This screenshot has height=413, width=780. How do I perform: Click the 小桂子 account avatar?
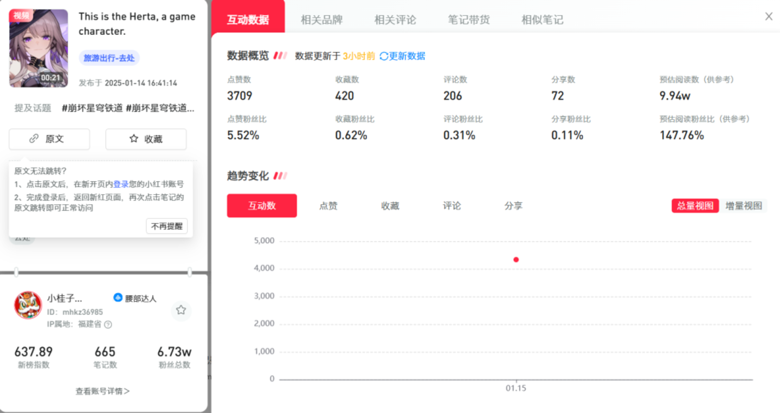pos(28,305)
